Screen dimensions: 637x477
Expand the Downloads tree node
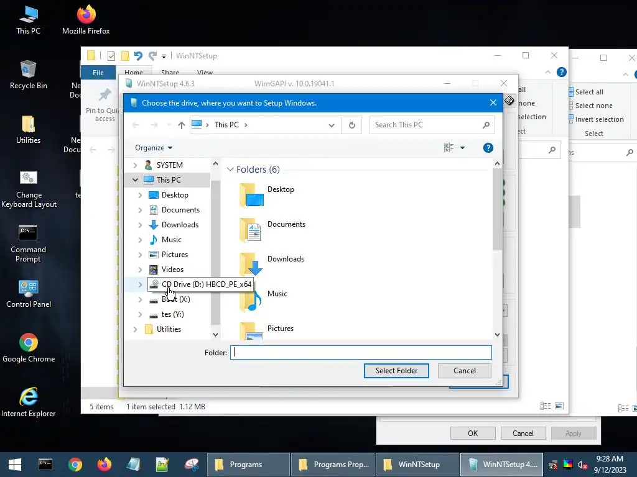click(140, 225)
